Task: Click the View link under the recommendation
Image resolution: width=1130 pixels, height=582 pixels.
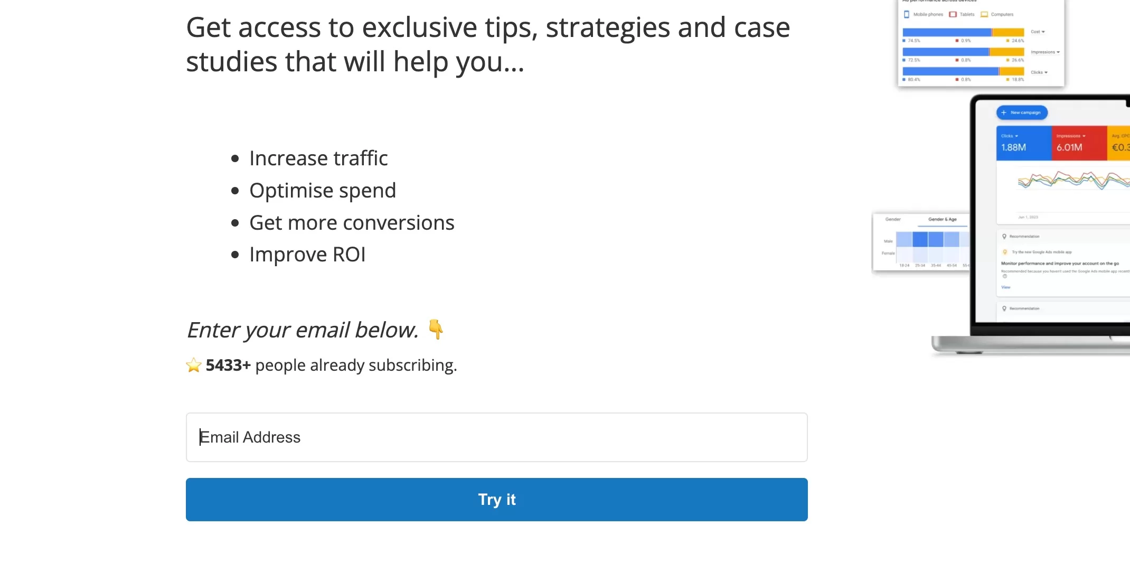Action: (x=1006, y=287)
